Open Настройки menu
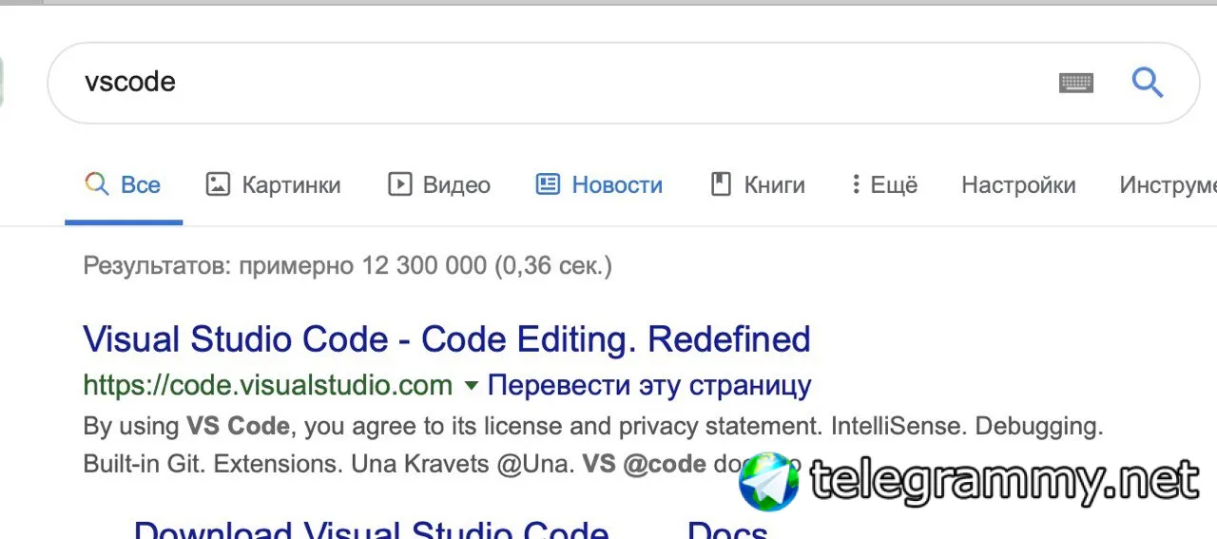1217x539 pixels. pyautogui.click(x=1018, y=184)
